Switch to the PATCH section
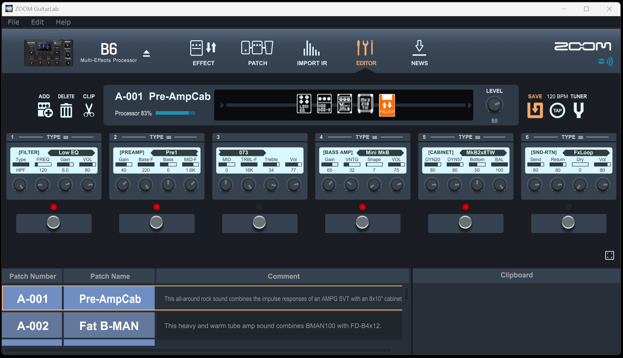The image size is (623, 358). coord(257,53)
